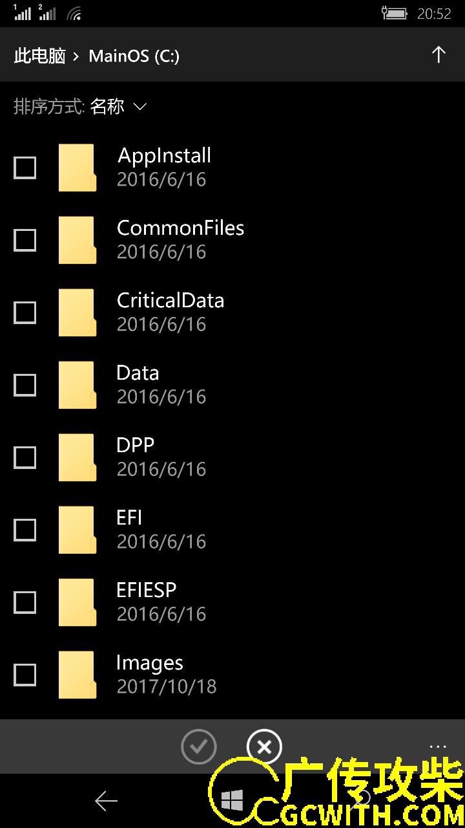
Task: Check the box beside Images
Action: click(x=25, y=675)
